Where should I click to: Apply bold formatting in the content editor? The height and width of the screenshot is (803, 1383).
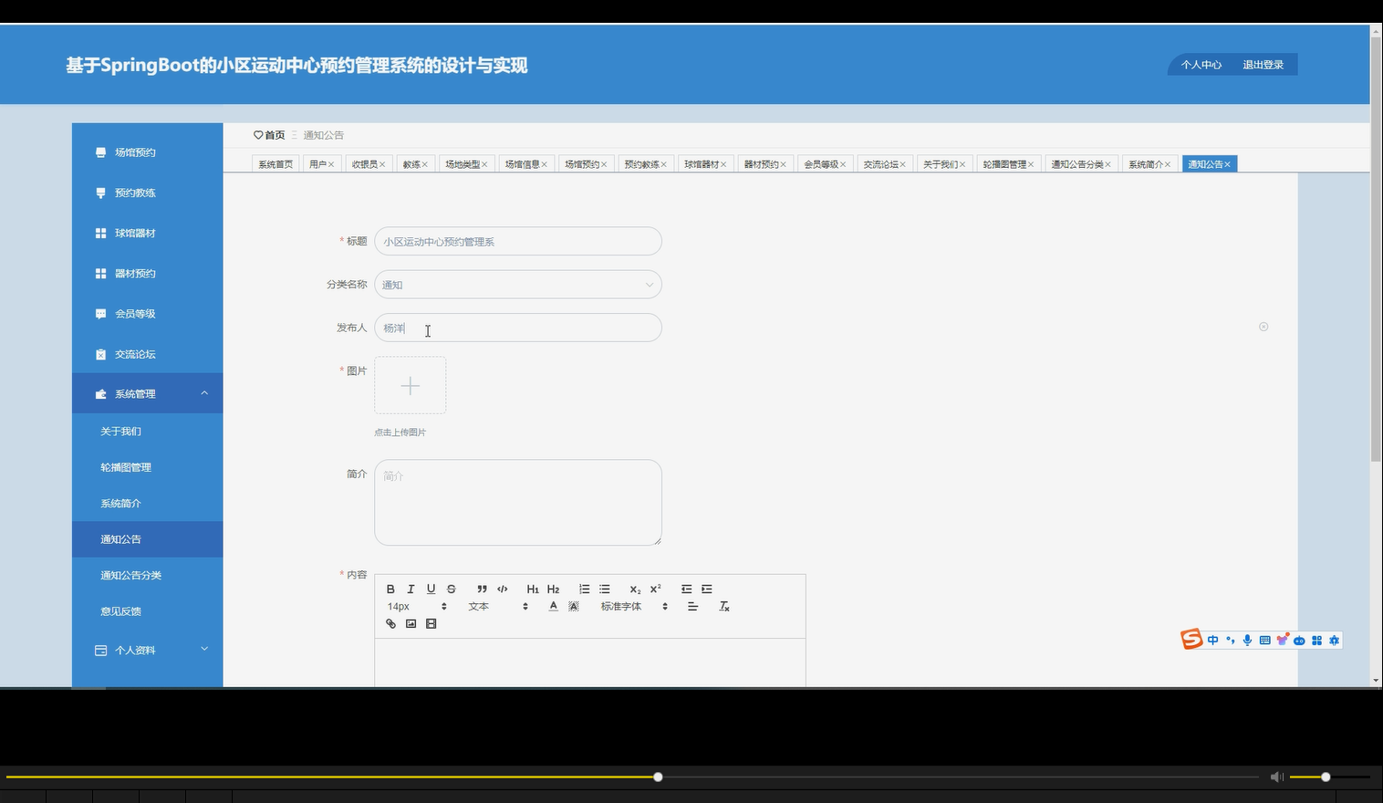[390, 589]
